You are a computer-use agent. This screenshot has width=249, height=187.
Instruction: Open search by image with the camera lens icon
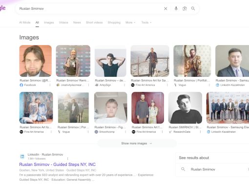coord(185,9)
